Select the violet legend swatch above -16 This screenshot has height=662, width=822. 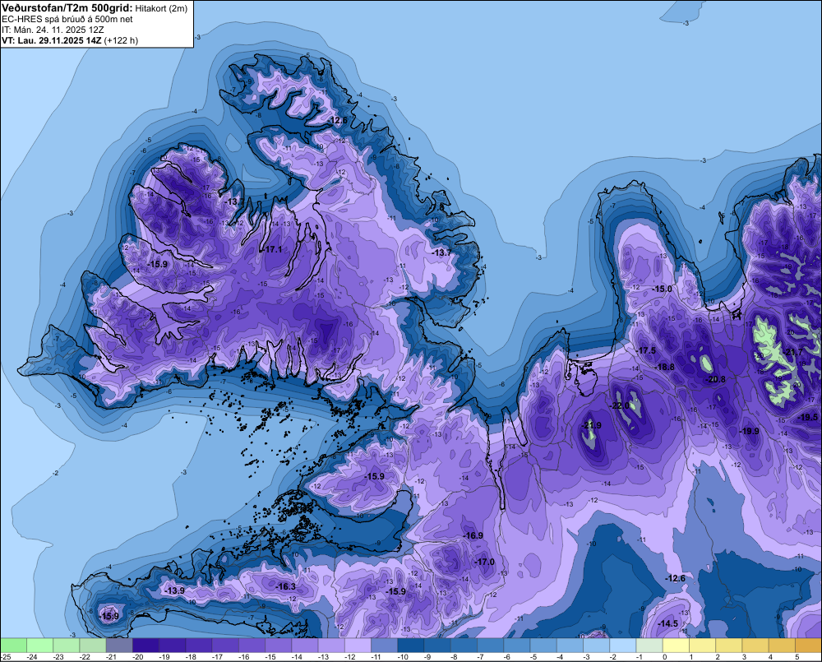click(x=252, y=646)
